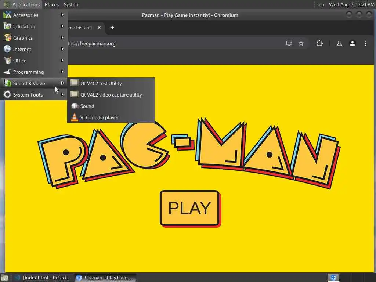The width and height of the screenshot is (376, 282).
Task: Open the System Tools submenu
Action: pos(34,95)
